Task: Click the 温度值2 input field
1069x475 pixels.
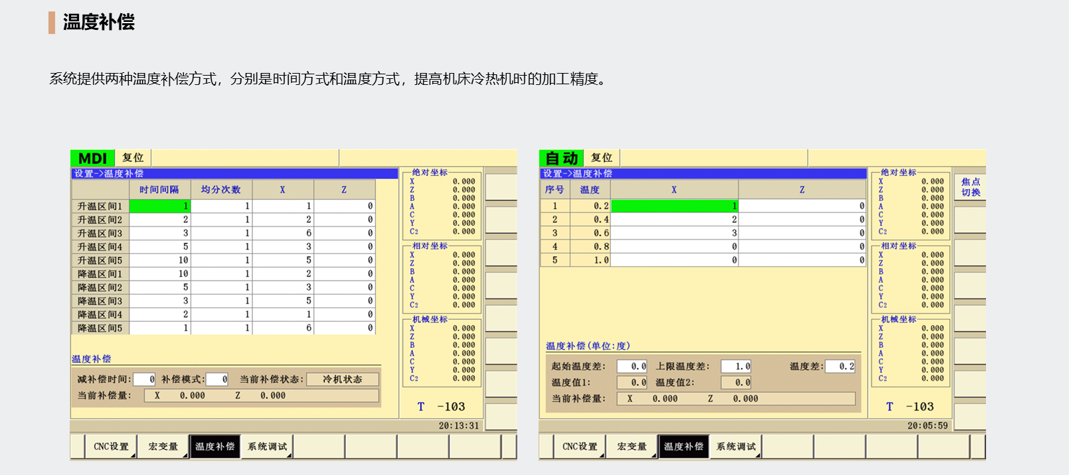Action: pos(736,383)
